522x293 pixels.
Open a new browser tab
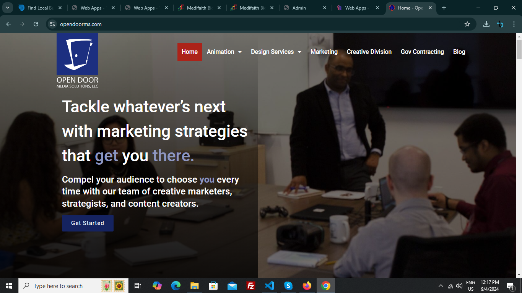pyautogui.click(x=444, y=8)
